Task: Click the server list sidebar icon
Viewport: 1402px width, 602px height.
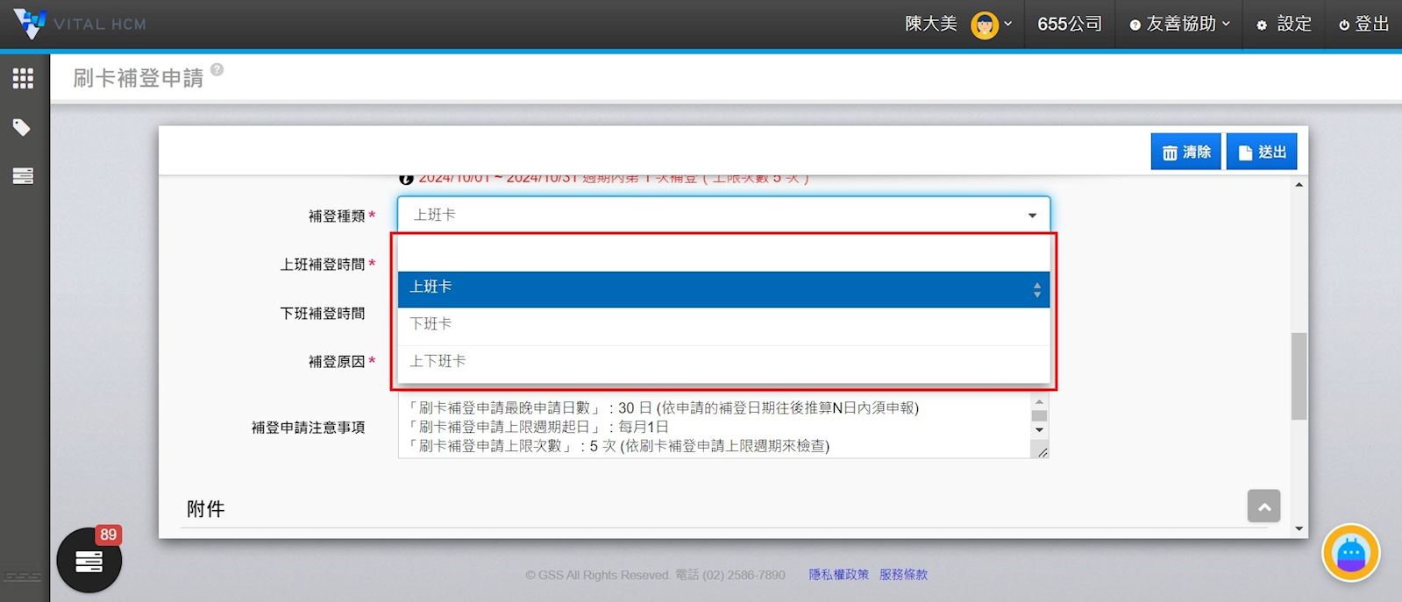Action: click(x=23, y=176)
